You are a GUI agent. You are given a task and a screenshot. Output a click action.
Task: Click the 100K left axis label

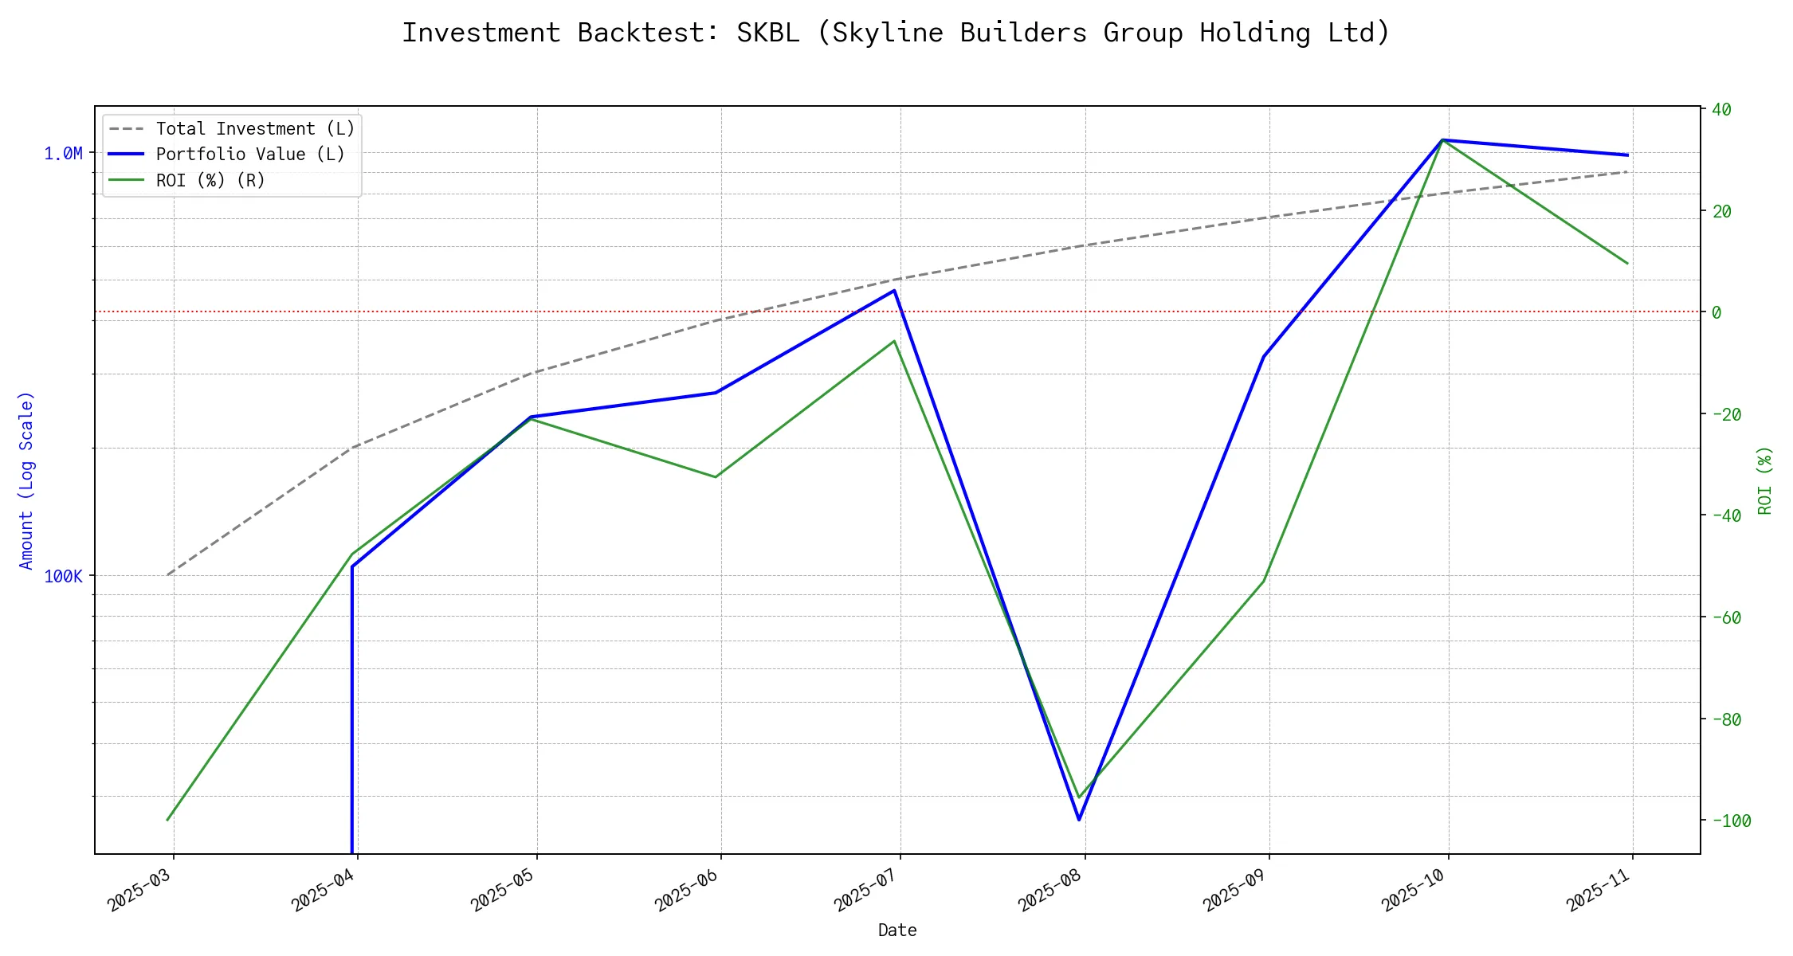(x=63, y=576)
